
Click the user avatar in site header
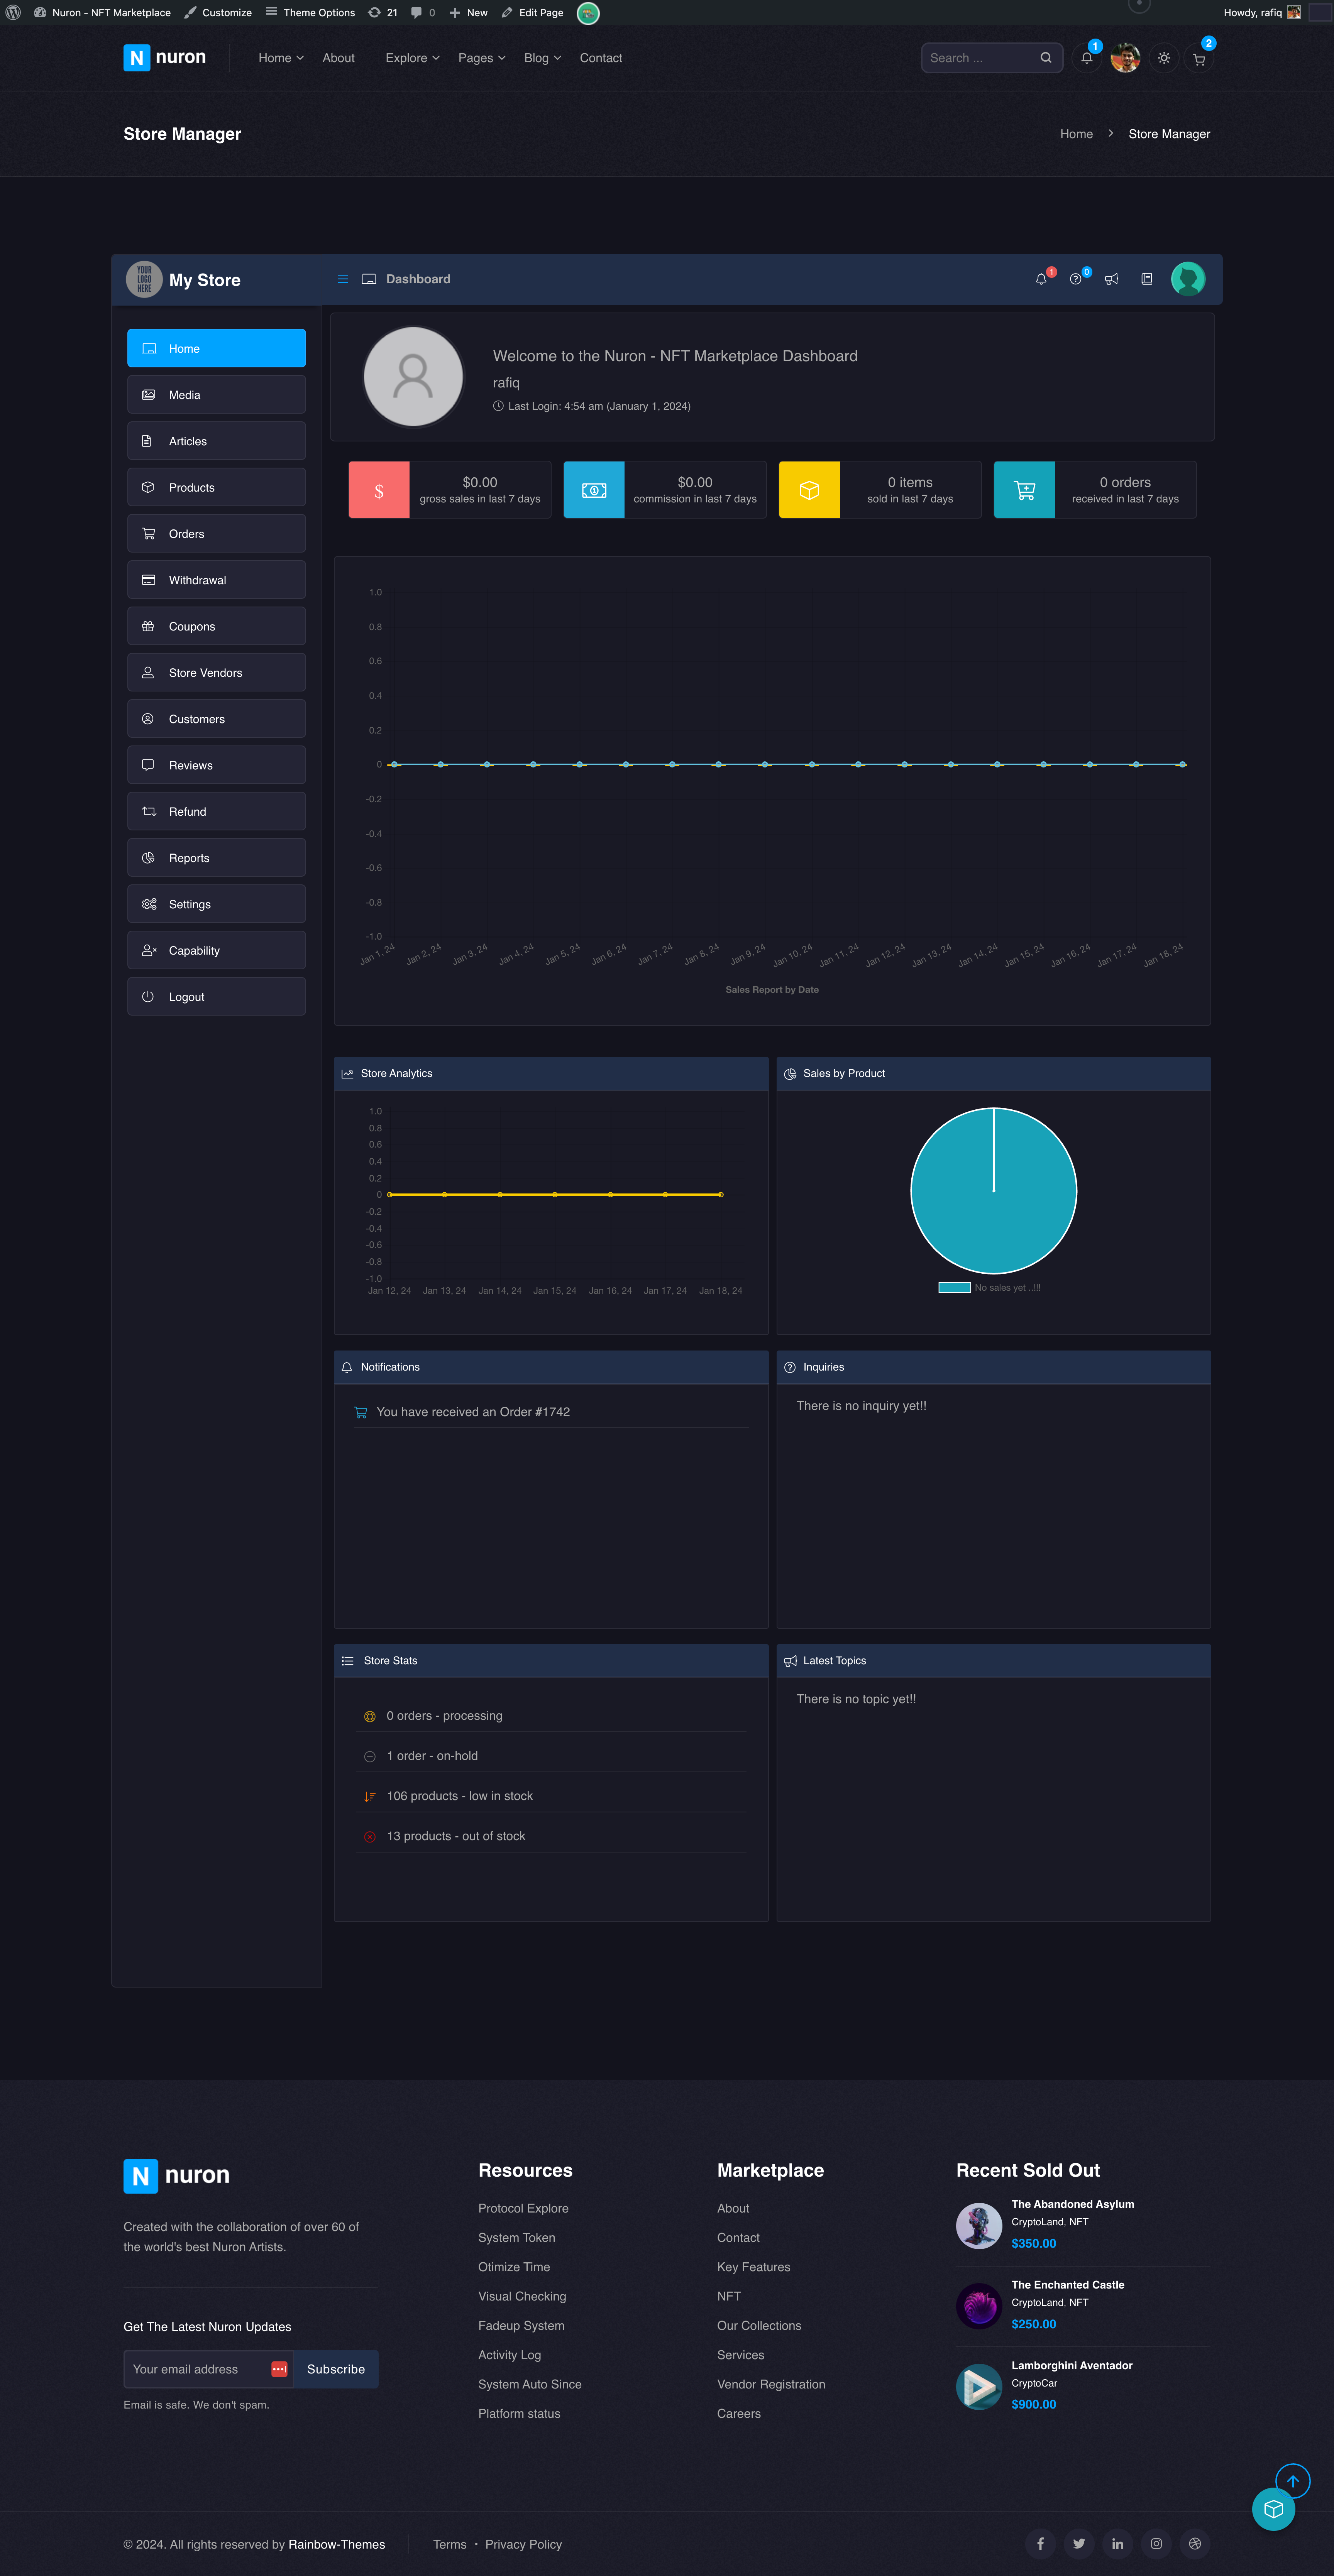(1125, 58)
